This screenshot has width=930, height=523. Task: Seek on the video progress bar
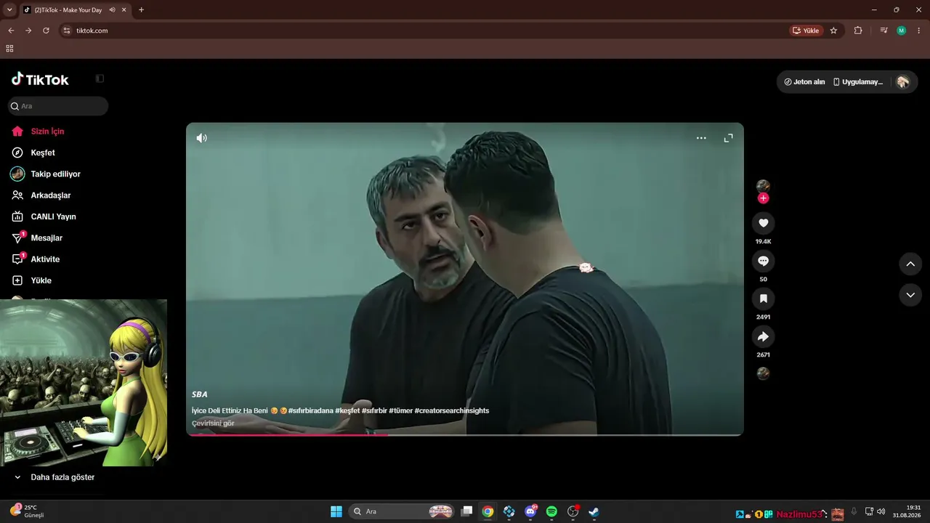coord(465,434)
